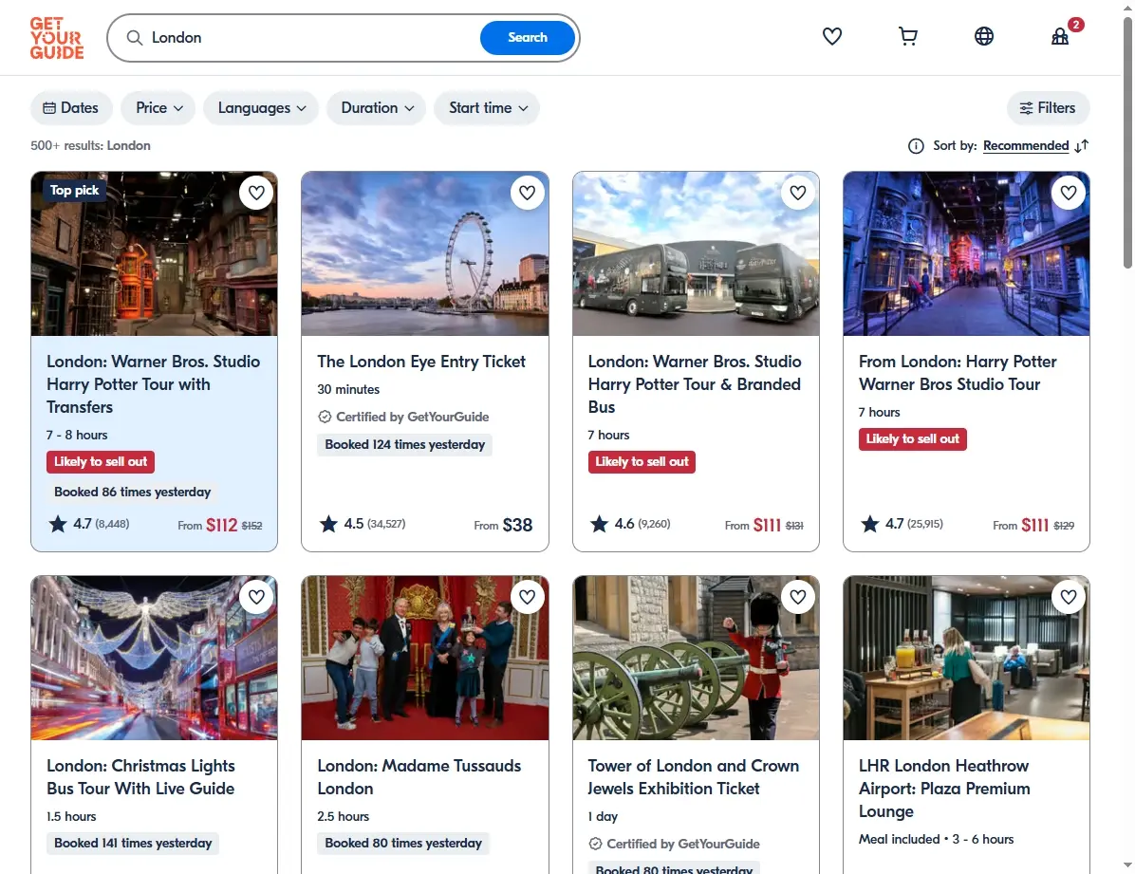Open Tower of London Crown Jewels title

[694, 777]
